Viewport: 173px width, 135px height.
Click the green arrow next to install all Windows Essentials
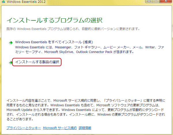pos(11,42)
